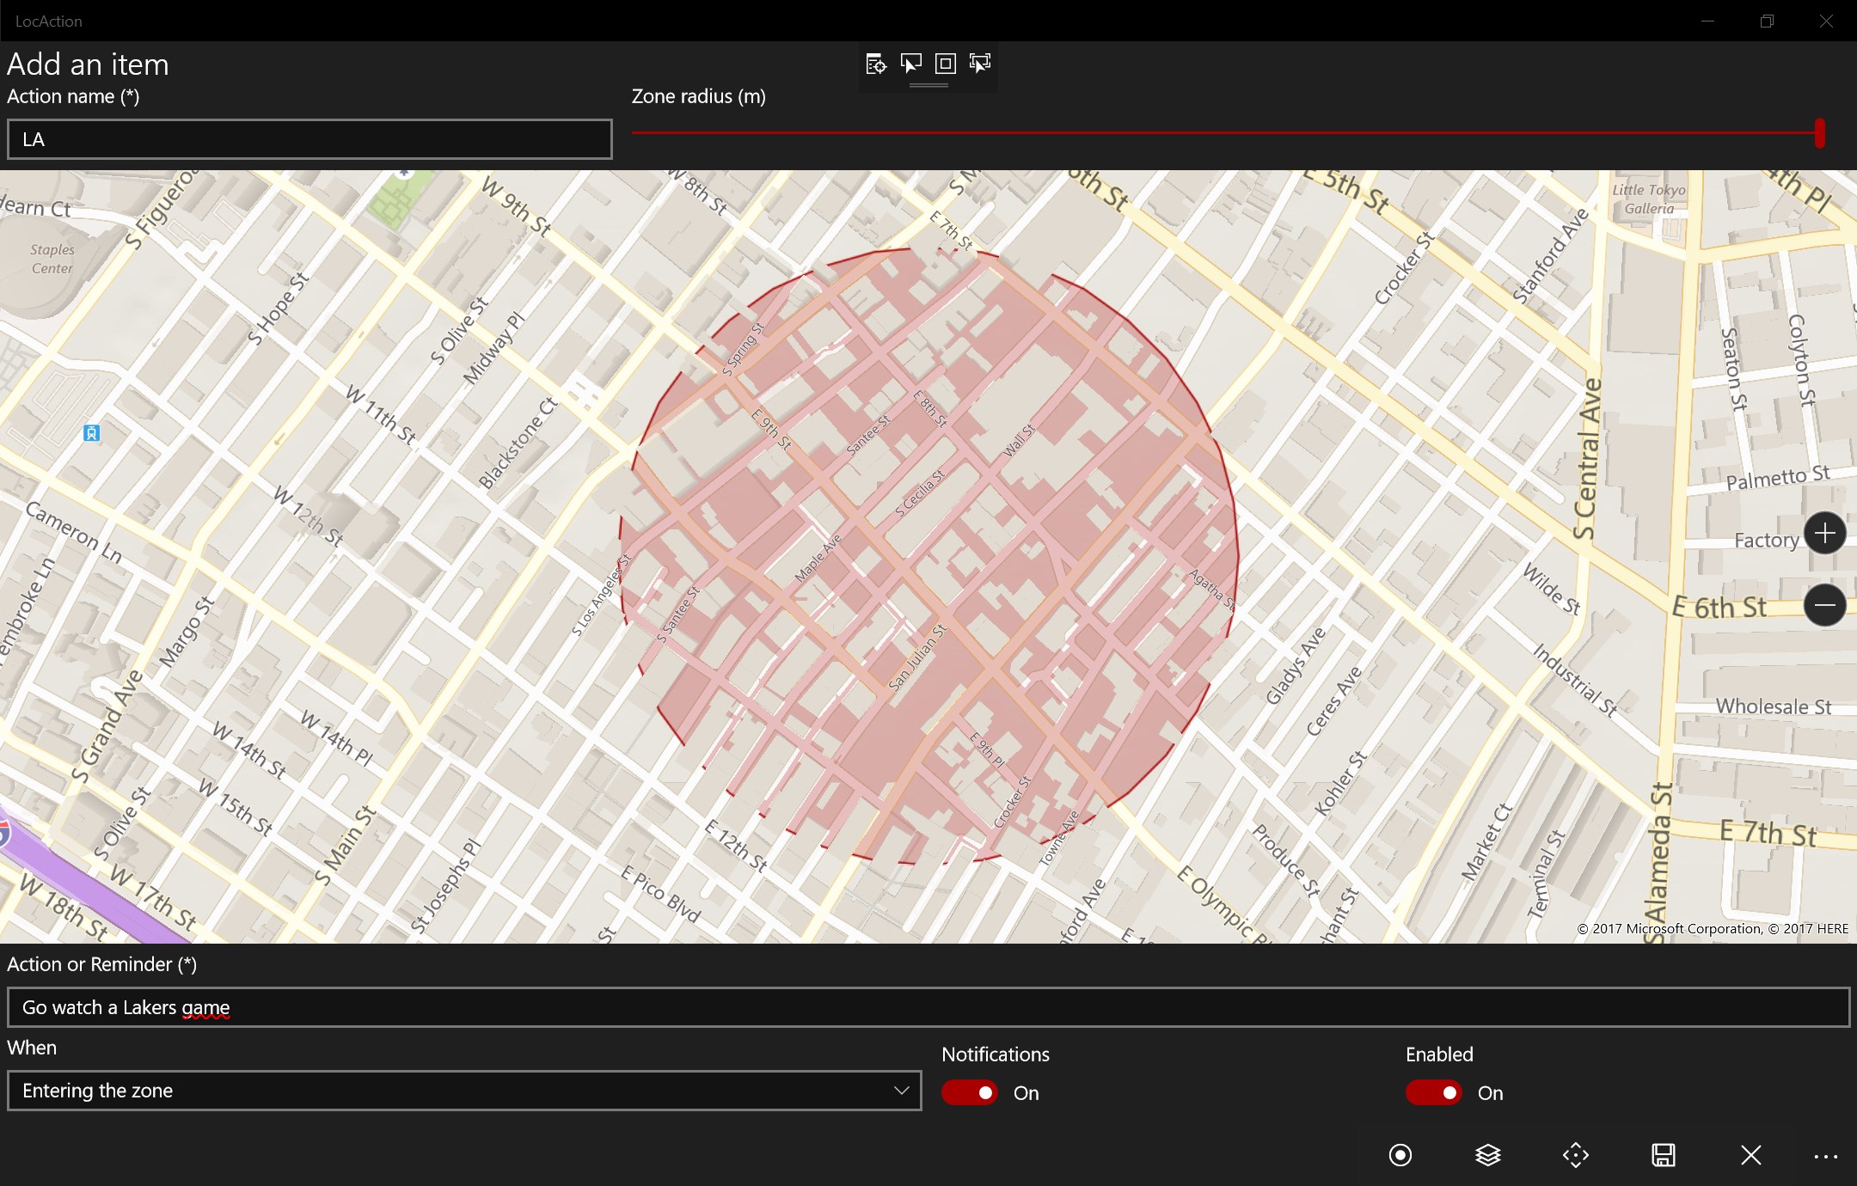This screenshot has width=1857, height=1186.
Task: Cancel with the X icon in bottom bar
Action: click(1750, 1155)
